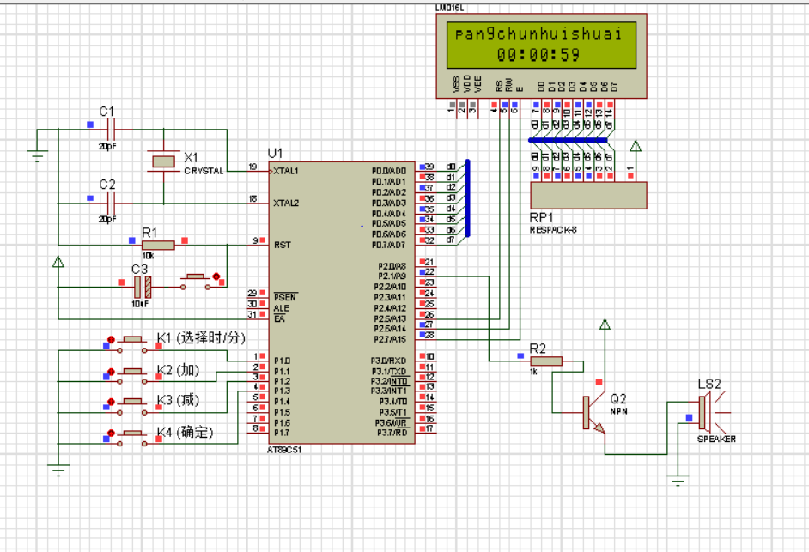This screenshot has width=809, height=552.
Task: Click the horizontal blue bus below the LCD
Action: point(568,140)
